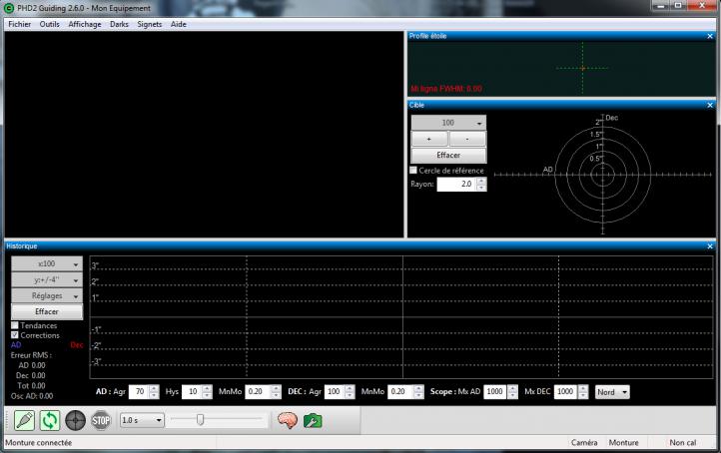Close the Cible panel

click(710, 105)
